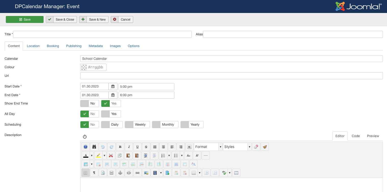This screenshot has height=192, width=387.
Task: Go to the Images tab
Action: [115, 46]
